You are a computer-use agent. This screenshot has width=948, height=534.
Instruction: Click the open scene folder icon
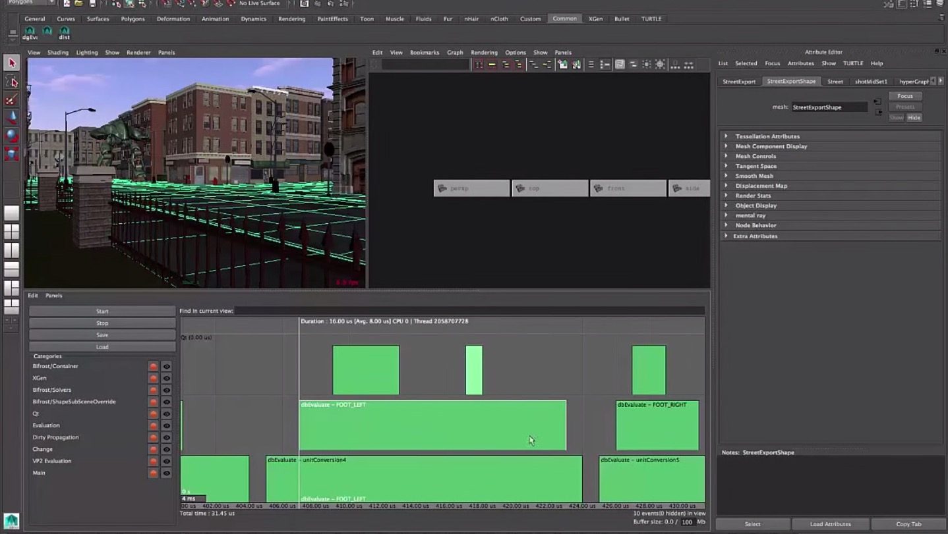[78, 3]
